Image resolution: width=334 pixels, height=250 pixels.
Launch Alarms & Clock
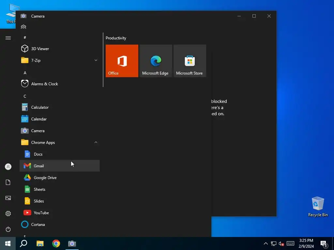pos(60,84)
